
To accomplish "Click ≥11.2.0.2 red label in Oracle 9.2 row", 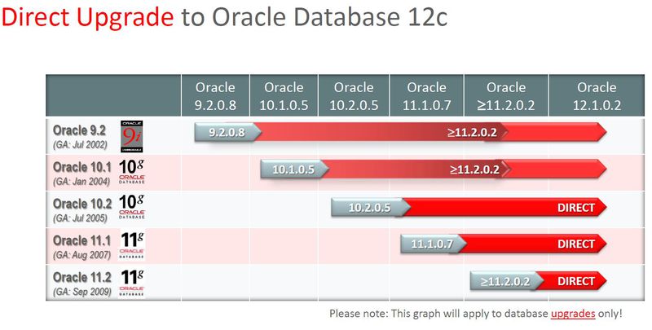I will pos(472,132).
